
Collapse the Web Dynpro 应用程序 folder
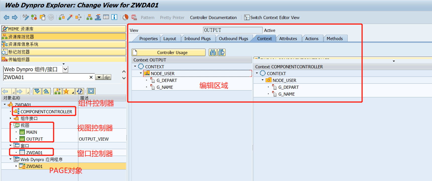[x=11, y=159]
